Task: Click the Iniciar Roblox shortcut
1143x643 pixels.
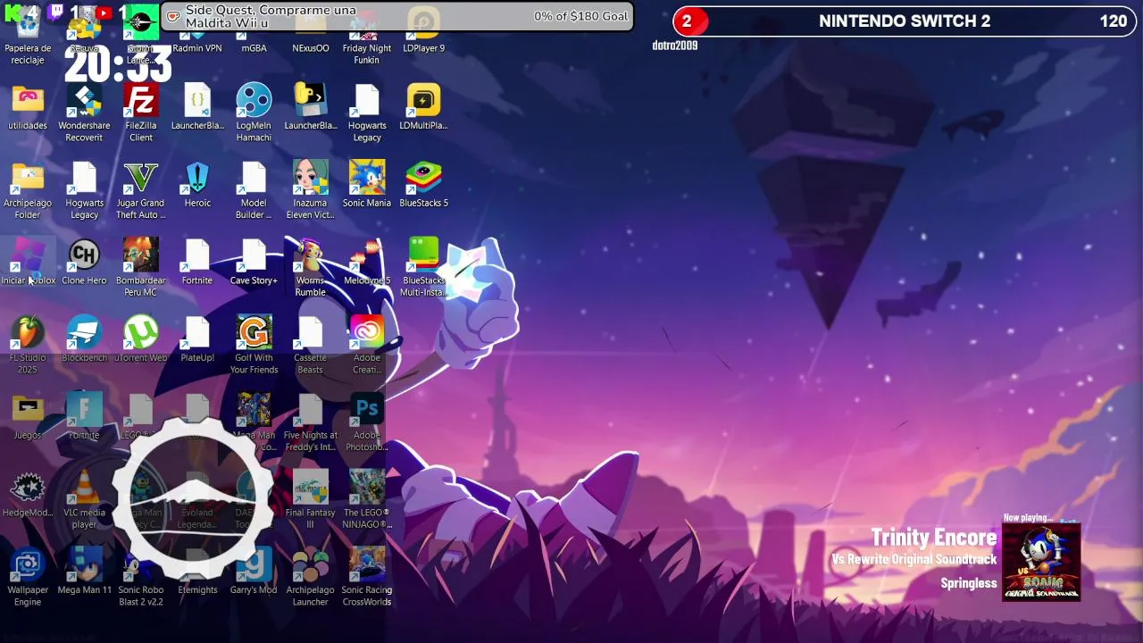Action: pos(28,263)
